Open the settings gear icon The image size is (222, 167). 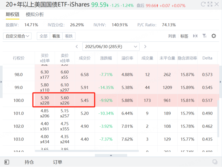214,36
